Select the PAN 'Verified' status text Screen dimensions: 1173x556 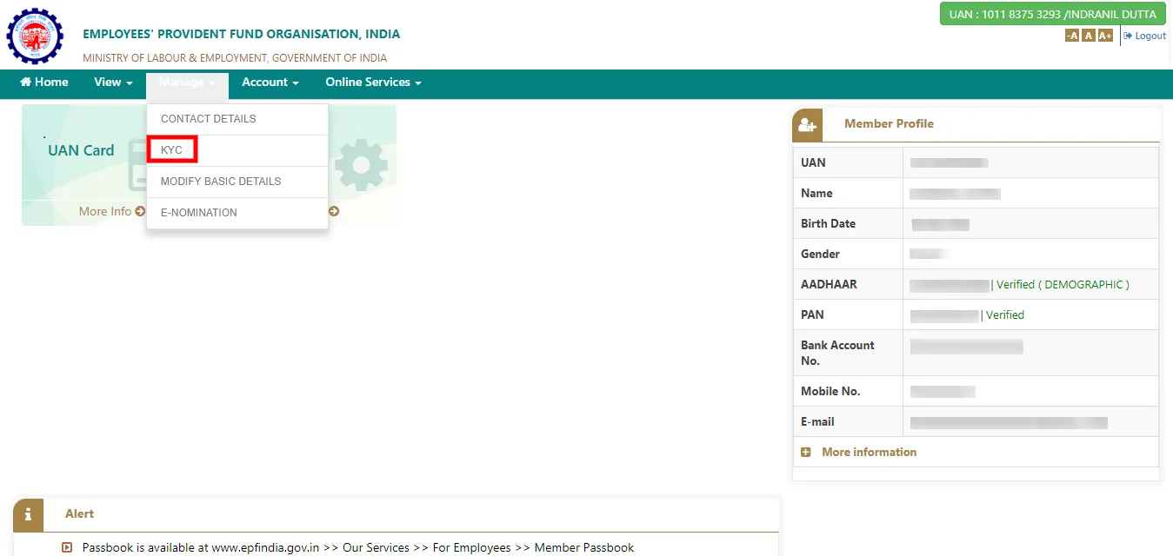click(x=1005, y=314)
